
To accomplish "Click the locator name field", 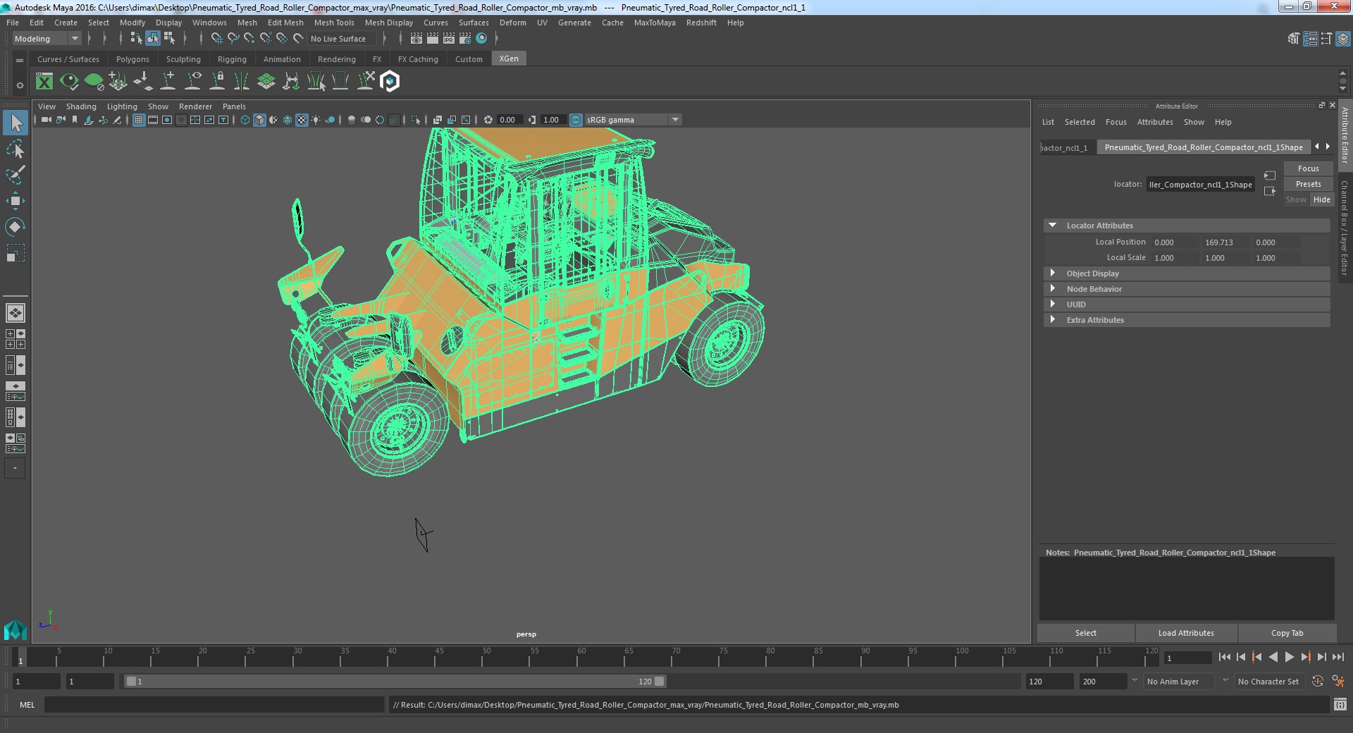I will pyautogui.click(x=1200, y=185).
